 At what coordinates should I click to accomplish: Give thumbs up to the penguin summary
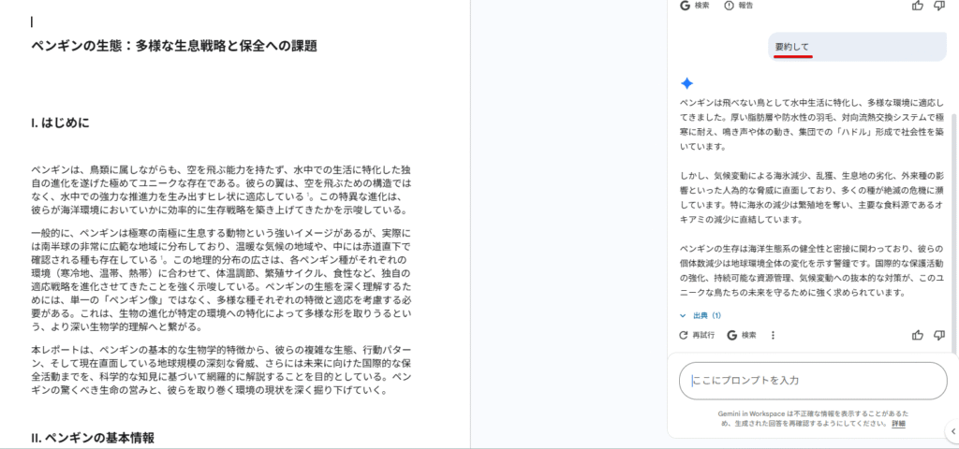click(x=917, y=335)
